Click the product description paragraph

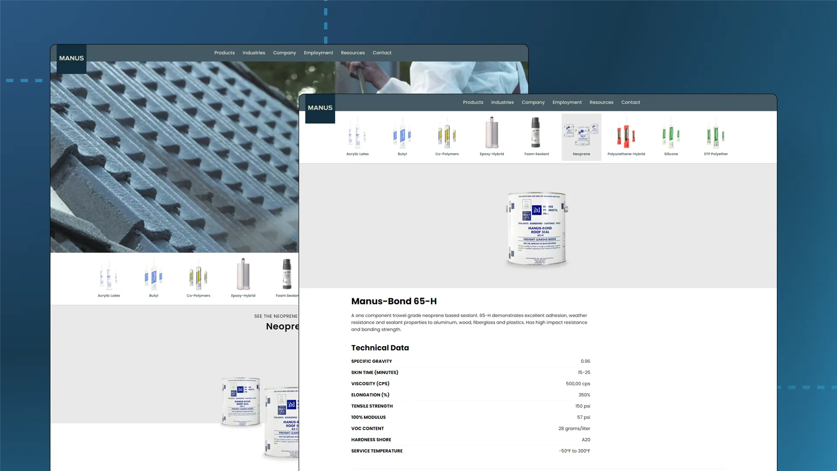click(x=469, y=322)
